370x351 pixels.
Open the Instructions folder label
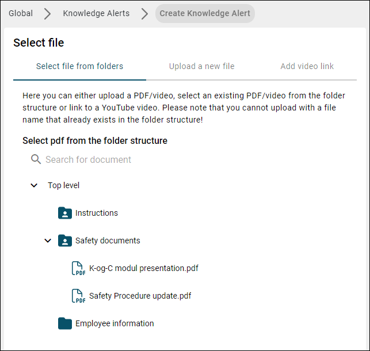click(x=97, y=213)
